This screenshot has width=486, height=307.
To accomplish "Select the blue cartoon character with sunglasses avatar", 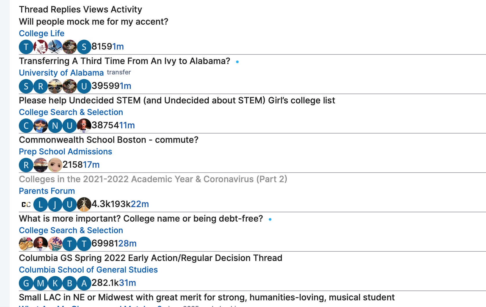I will [41, 125].
